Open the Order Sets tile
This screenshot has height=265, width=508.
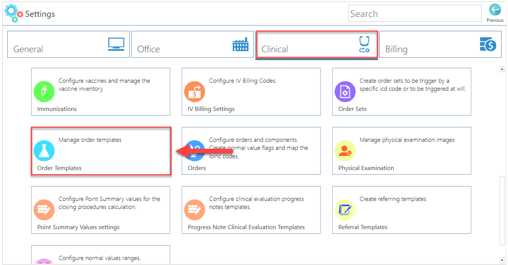click(402, 92)
